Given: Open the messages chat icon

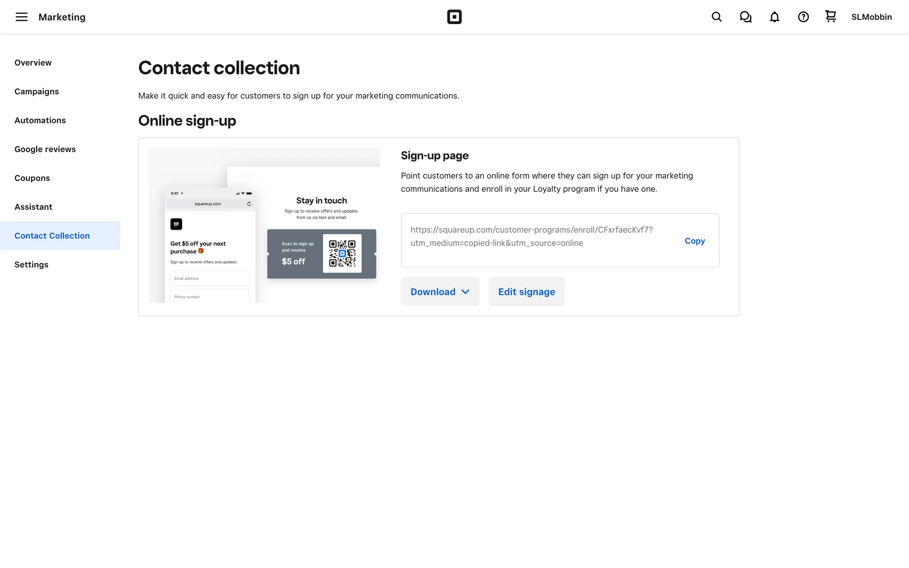Looking at the screenshot, I should pyautogui.click(x=745, y=17).
